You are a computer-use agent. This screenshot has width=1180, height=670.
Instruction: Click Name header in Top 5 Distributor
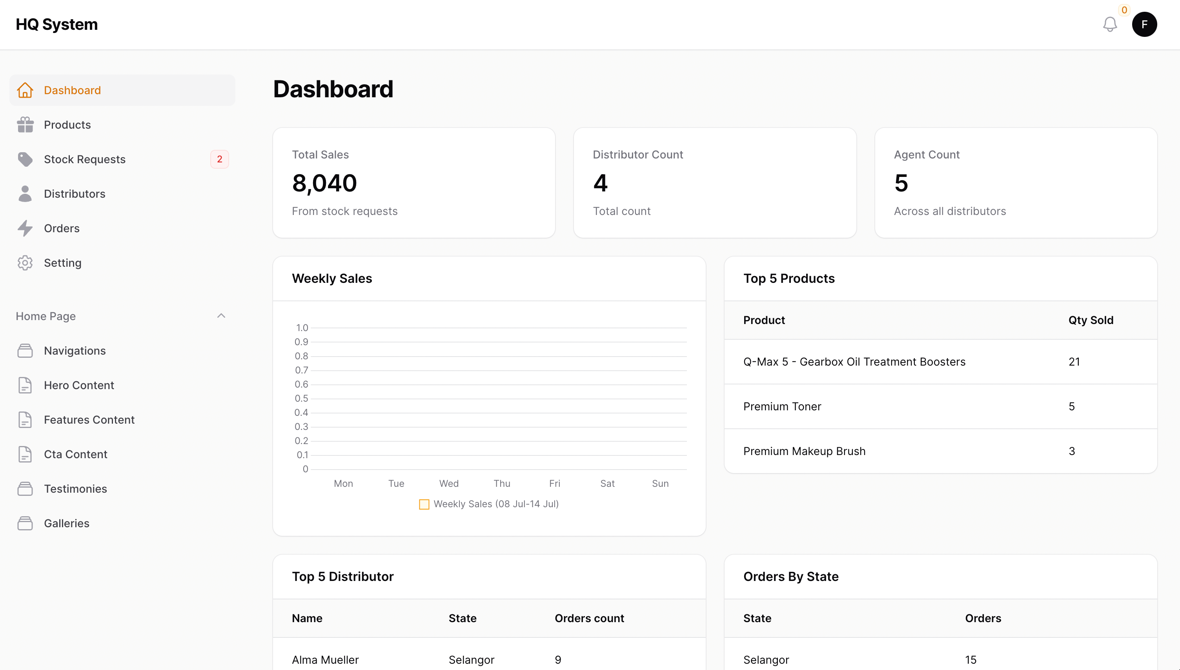[307, 619]
